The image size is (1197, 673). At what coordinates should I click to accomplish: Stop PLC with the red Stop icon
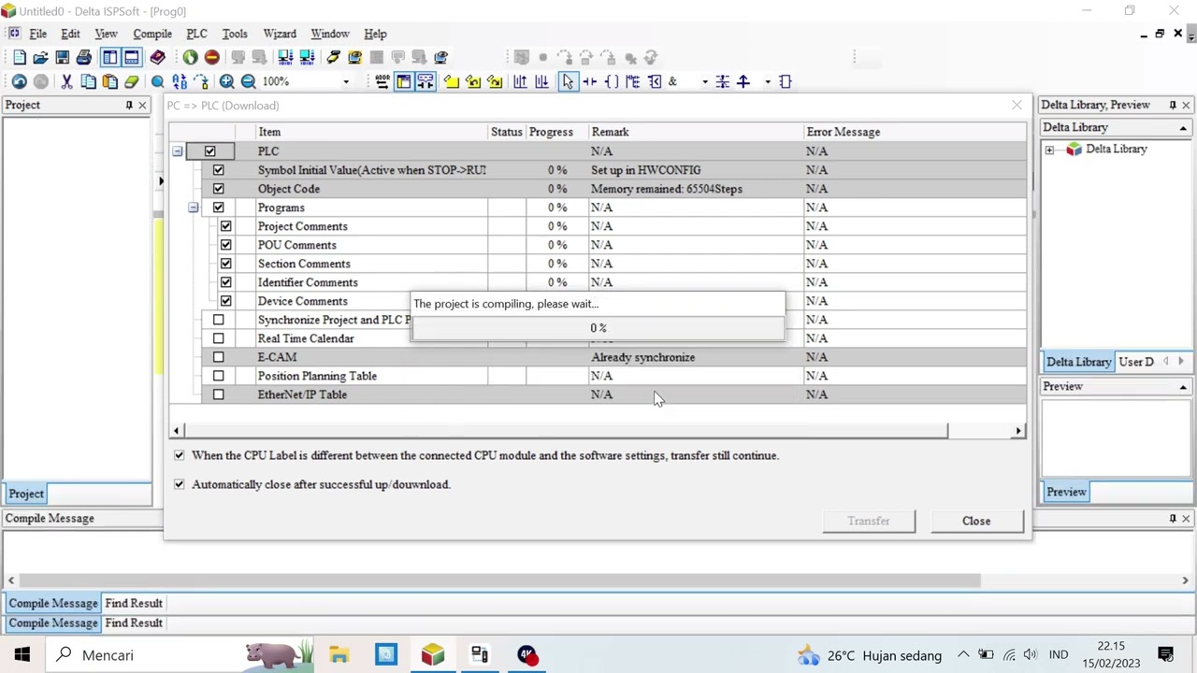point(211,58)
